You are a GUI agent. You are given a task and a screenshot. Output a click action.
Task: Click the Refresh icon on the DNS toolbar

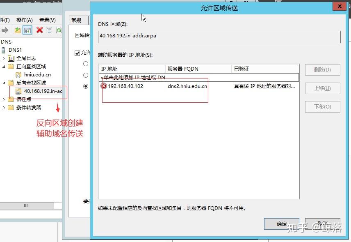[58, 30]
